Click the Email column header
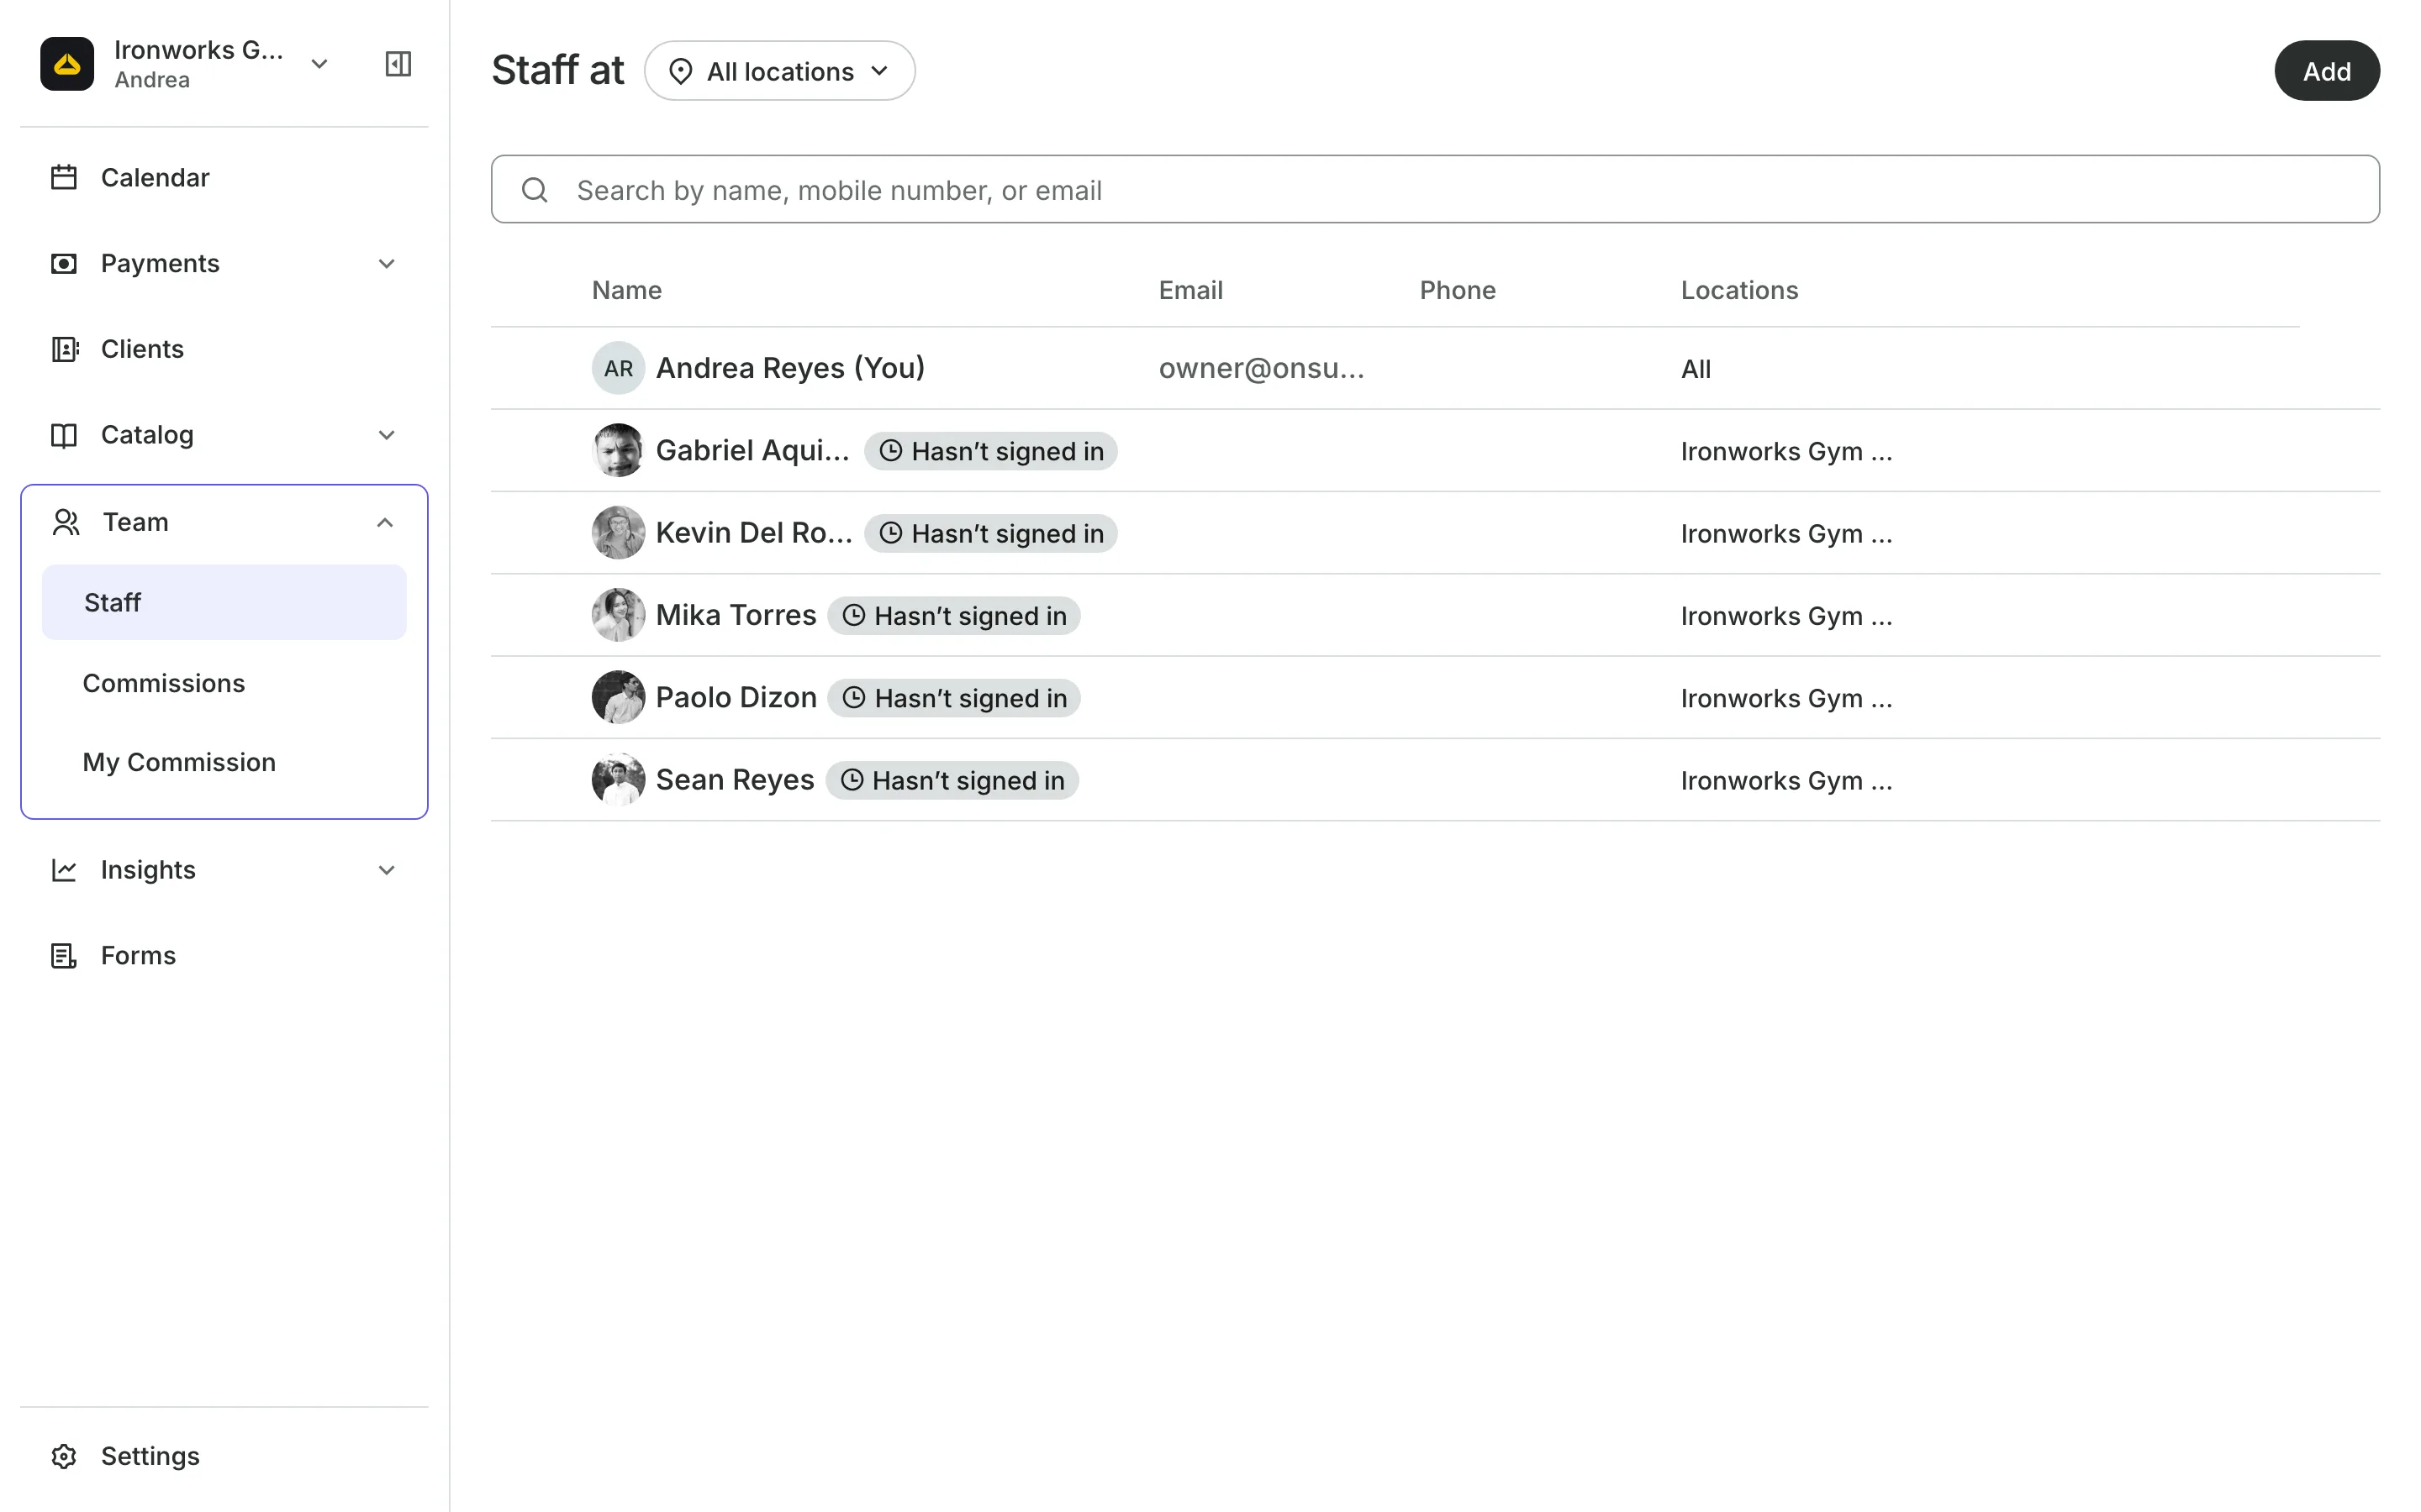 click(x=1190, y=290)
